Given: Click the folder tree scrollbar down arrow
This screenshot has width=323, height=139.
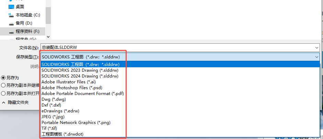Looking at the screenshot, I should tap(48, 37).
